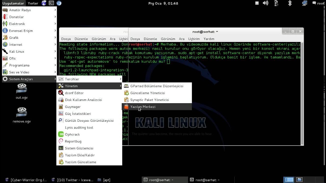
Task: Click the Yazılım Merkezi orange bag icon
Action: coord(126,107)
